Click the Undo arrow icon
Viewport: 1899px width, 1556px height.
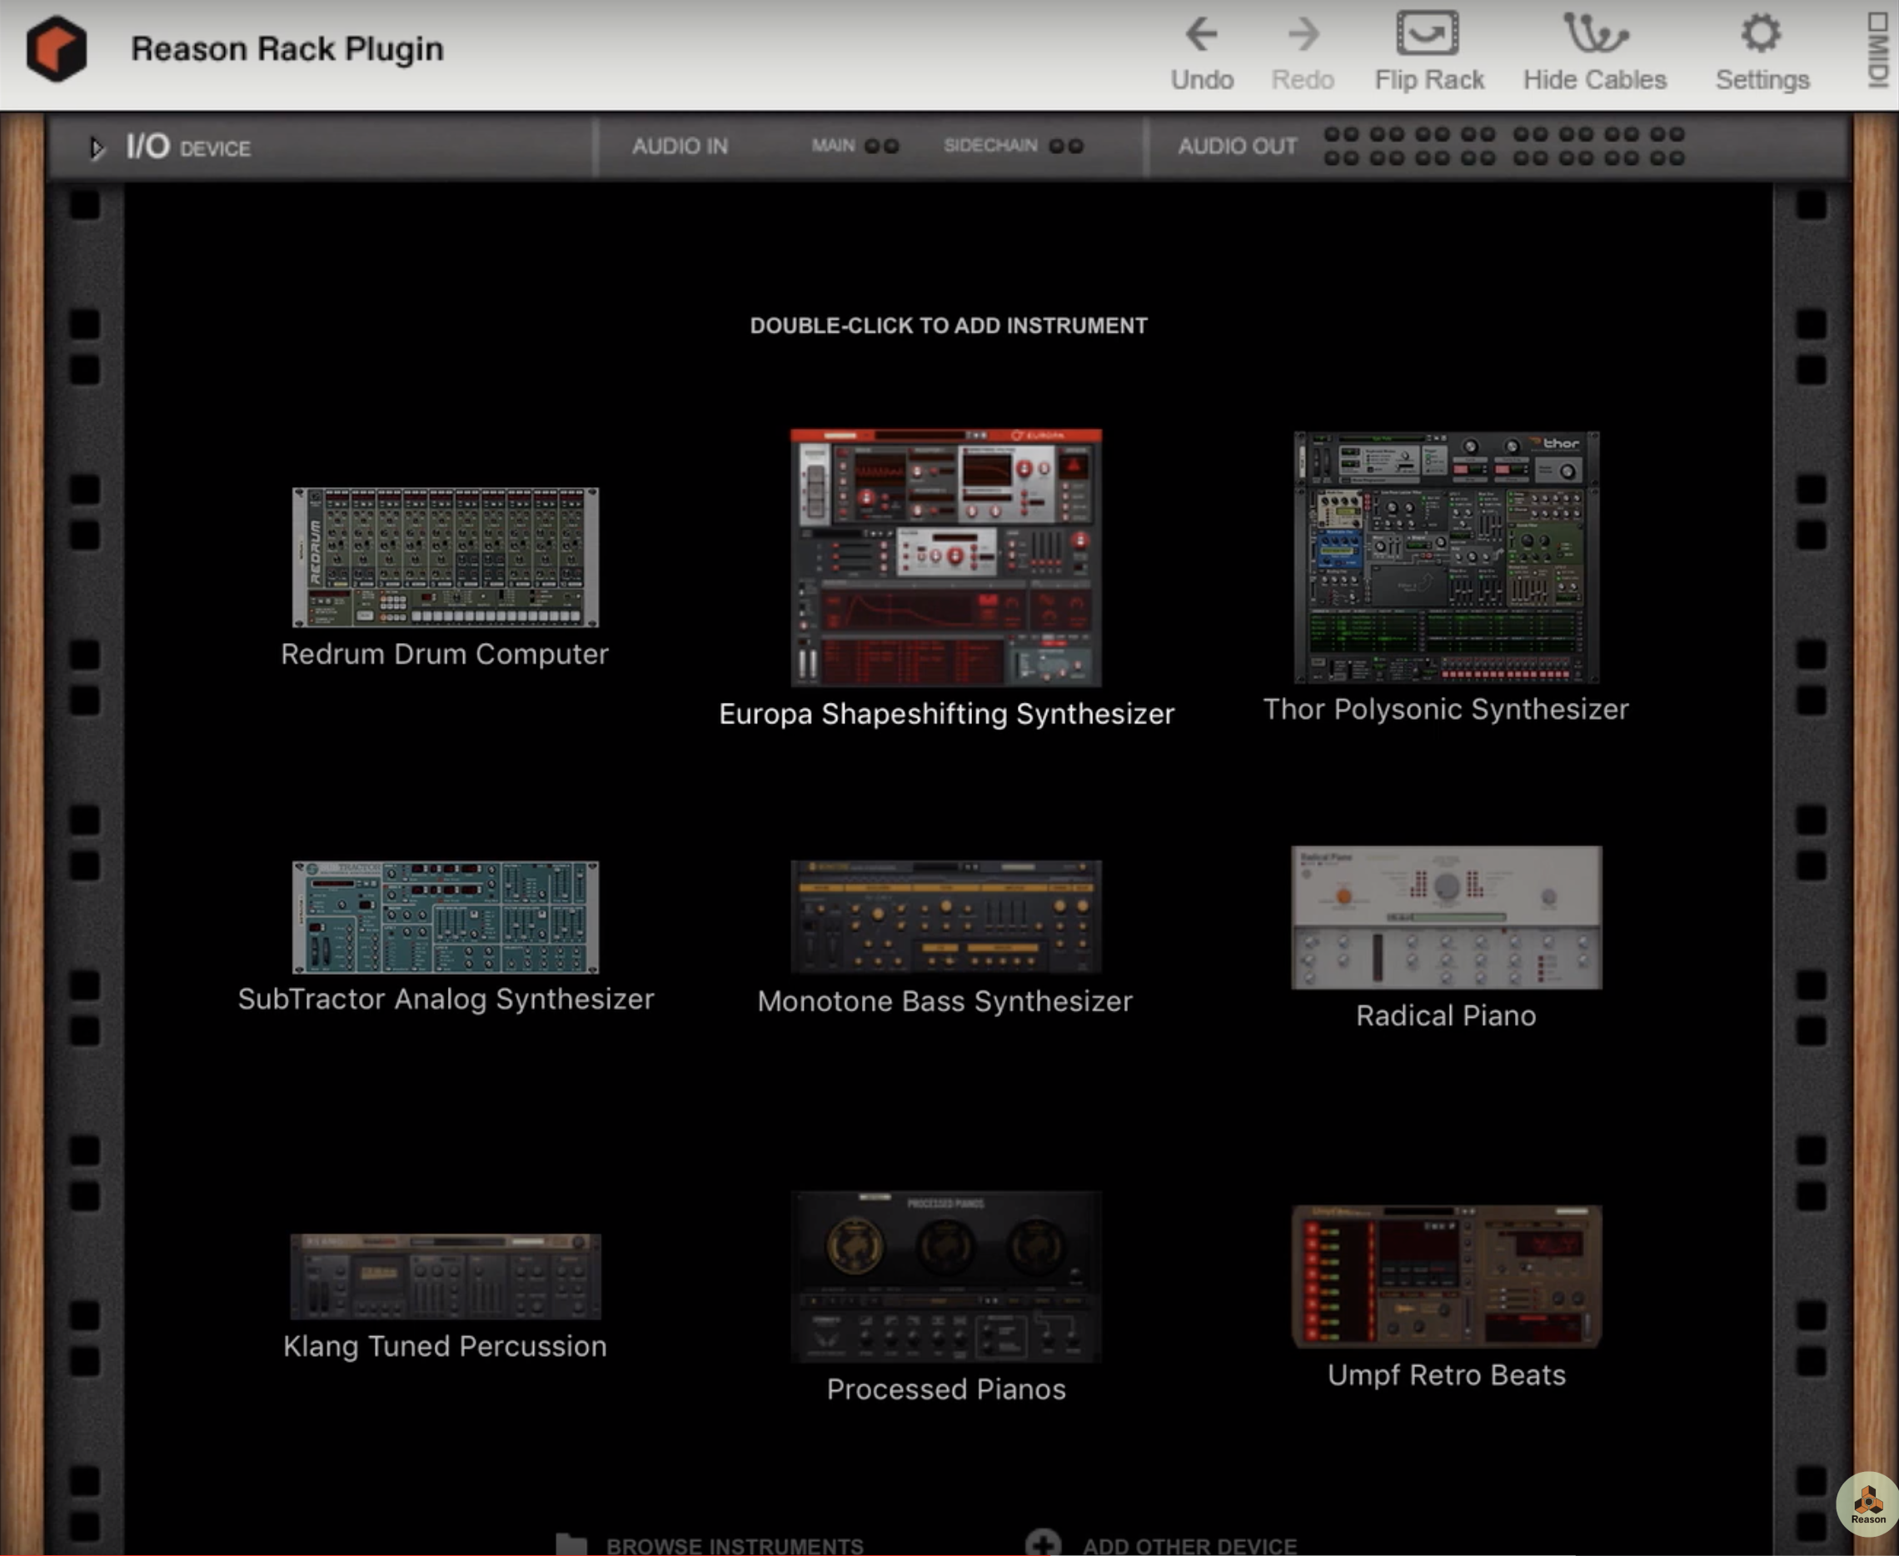(1201, 34)
